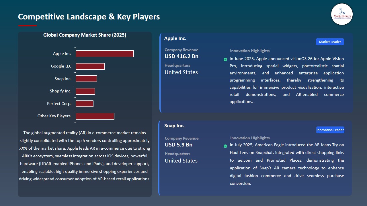Viewport: 367px width, 206px height.
Task: Select the Shopify Inc. chart bar
Action: pyautogui.click(x=85, y=91)
